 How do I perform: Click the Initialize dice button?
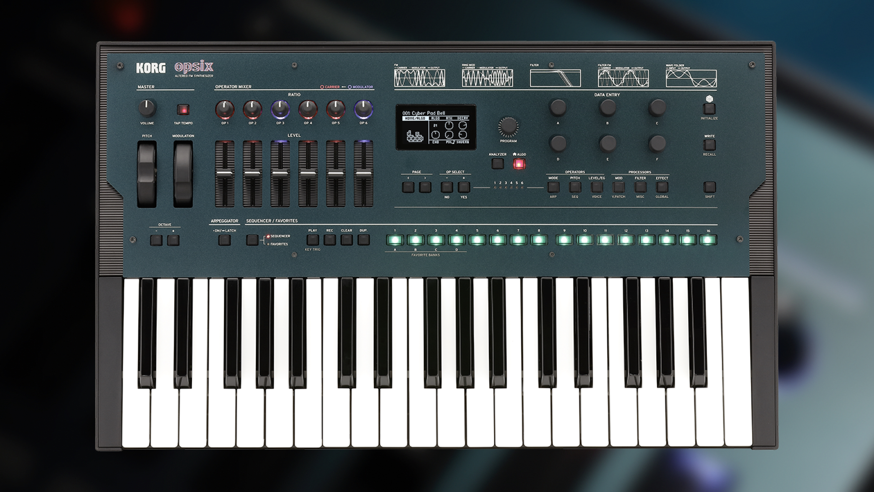(709, 109)
